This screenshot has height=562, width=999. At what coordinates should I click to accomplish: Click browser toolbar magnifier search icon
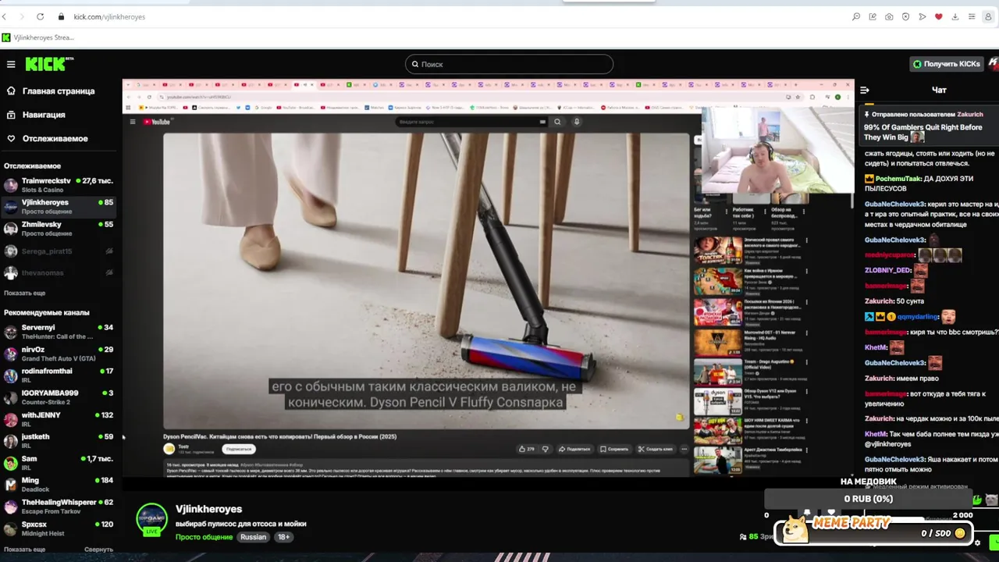click(x=856, y=16)
